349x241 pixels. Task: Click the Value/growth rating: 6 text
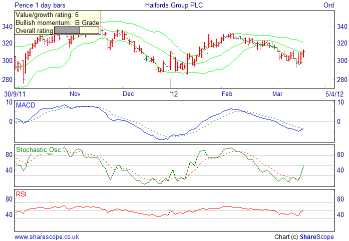click(x=47, y=15)
